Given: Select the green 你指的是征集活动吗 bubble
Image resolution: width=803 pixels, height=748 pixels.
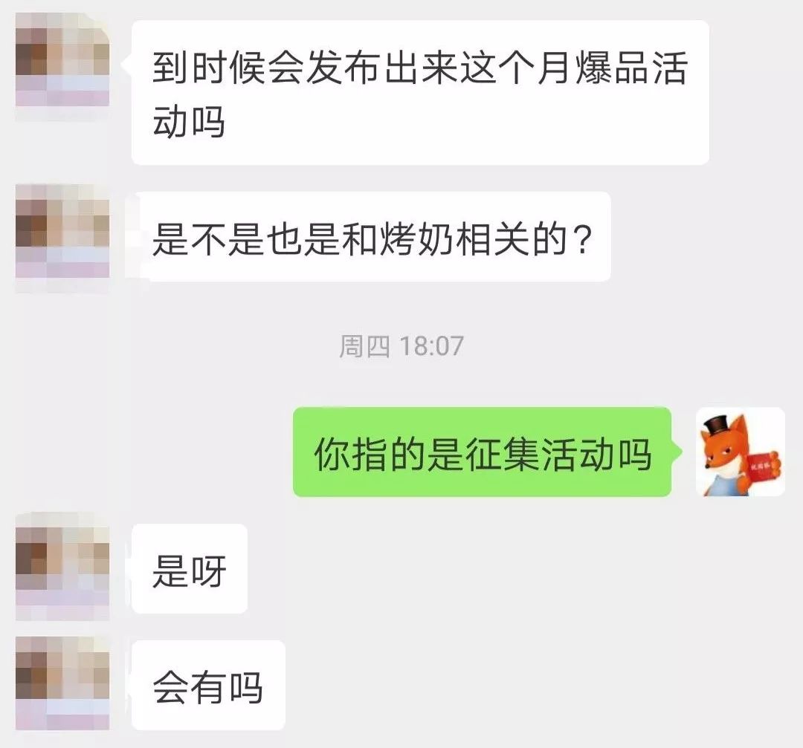Looking at the screenshot, I should (482, 452).
